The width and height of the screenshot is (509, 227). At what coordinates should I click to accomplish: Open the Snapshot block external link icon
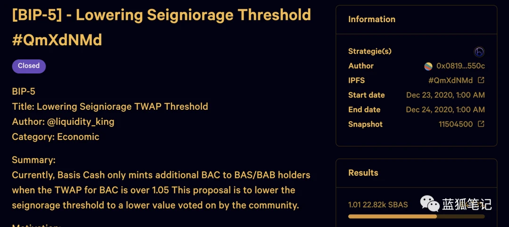tap(481, 124)
